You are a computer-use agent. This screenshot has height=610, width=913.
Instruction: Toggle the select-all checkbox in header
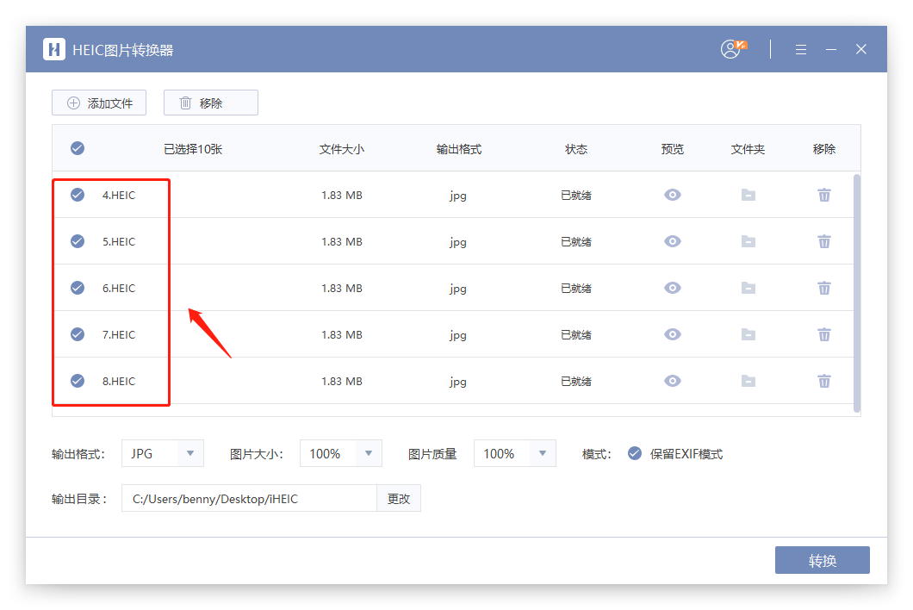[x=78, y=148]
